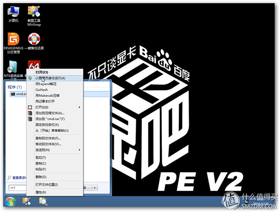Choose 从「开始」菜单解锁(U)
This screenshot has height=212, width=280.
(55, 131)
